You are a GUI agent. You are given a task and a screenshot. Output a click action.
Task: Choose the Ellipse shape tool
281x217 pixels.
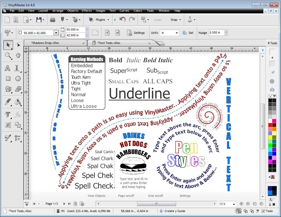coord(18,79)
